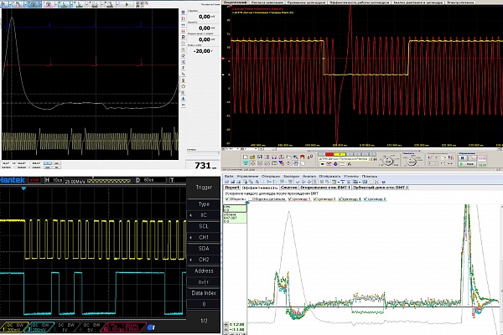Open the Система зажигания tab
Image resolution: width=503 pixels, height=335 pixels.
click(x=267, y=3)
